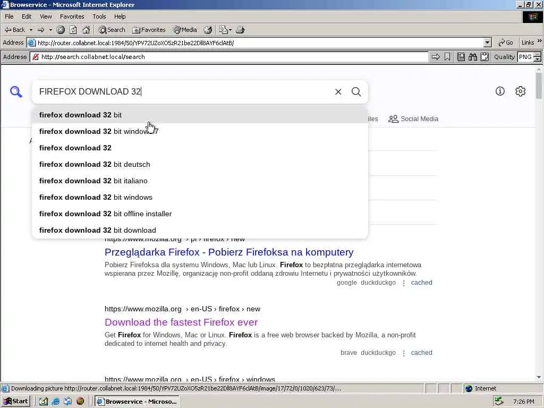Viewport: 544px width, 408px height.
Task: Open the Media toolbar button
Action: coord(185,30)
